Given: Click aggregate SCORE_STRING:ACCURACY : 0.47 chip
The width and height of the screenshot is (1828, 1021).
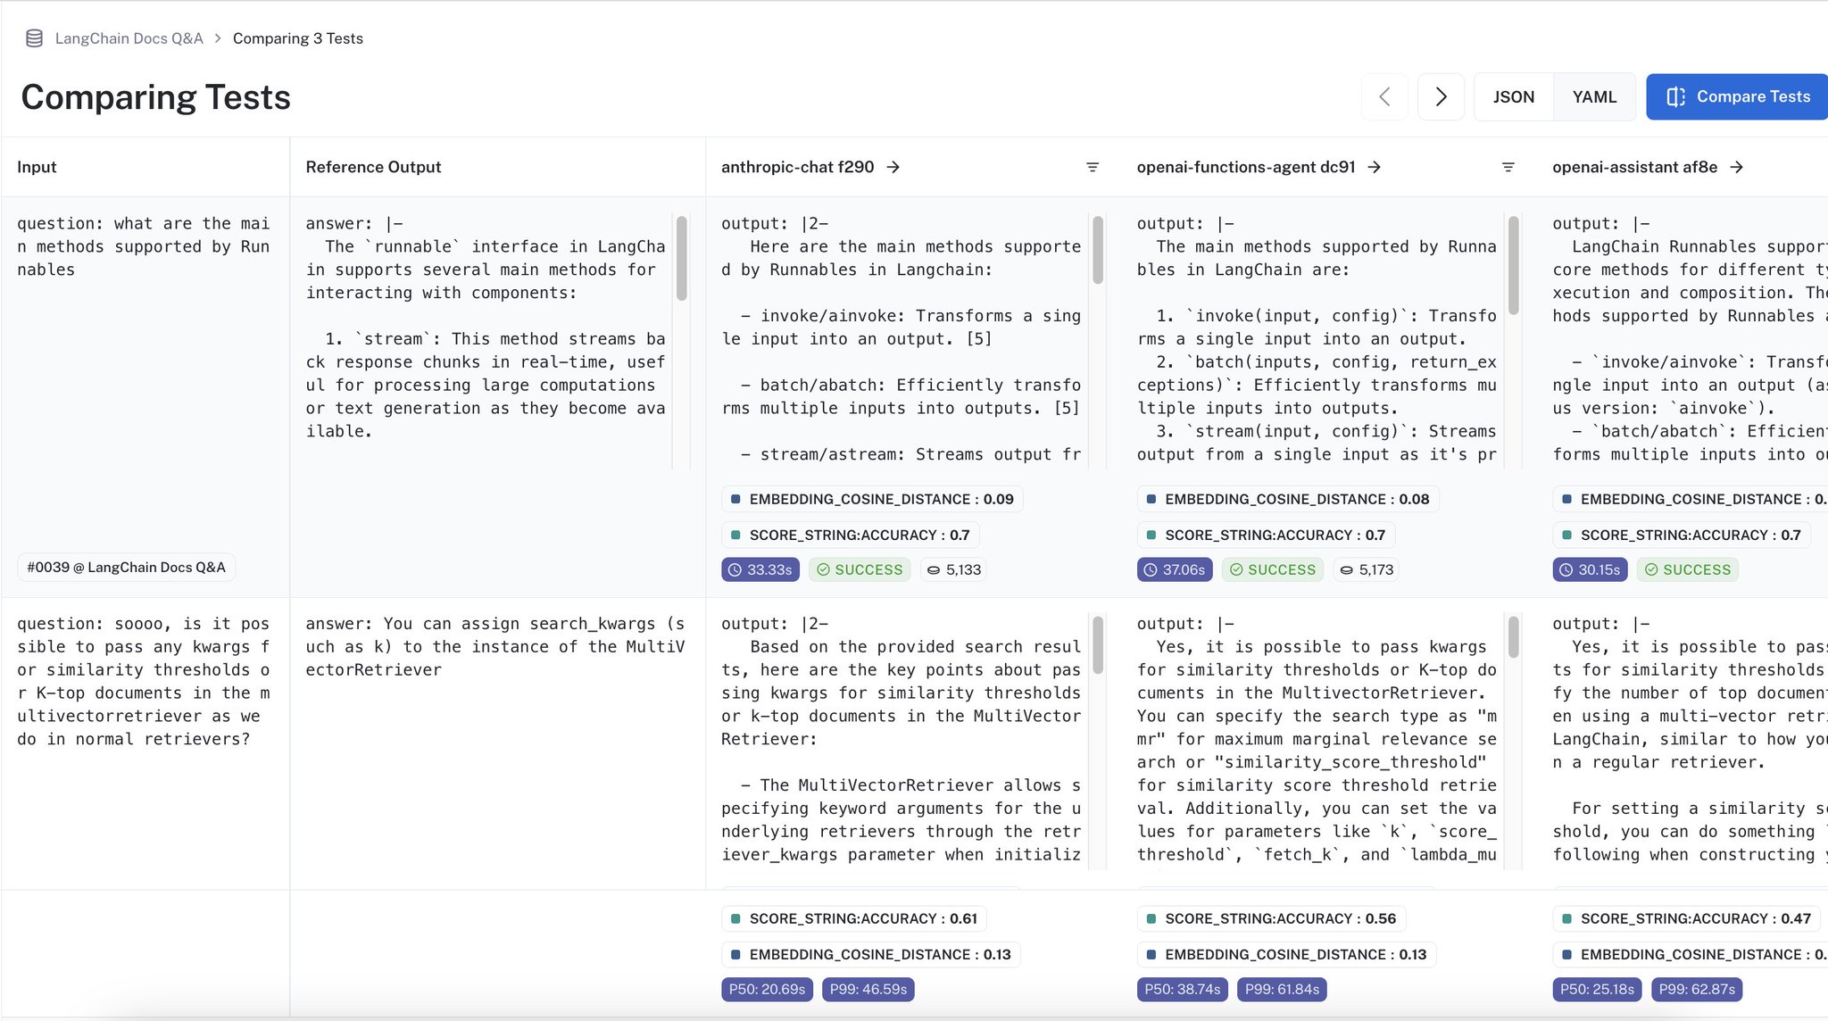Looking at the screenshot, I should 1687,918.
